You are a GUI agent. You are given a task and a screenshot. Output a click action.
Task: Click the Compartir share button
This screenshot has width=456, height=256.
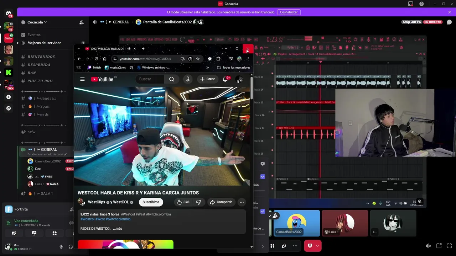coord(221,202)
